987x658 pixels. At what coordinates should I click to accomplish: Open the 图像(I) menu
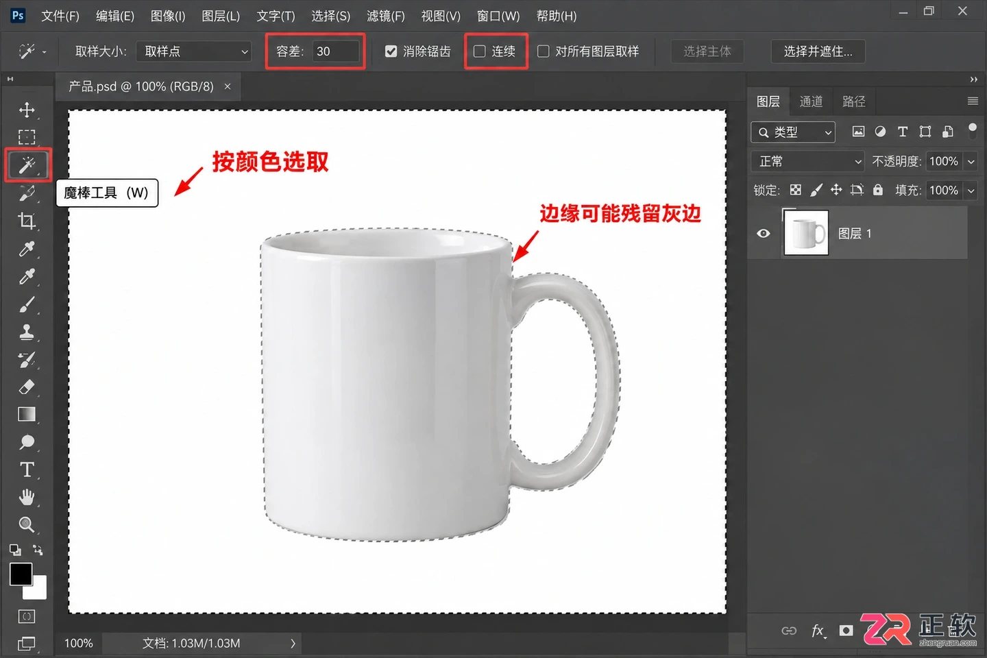168,16
